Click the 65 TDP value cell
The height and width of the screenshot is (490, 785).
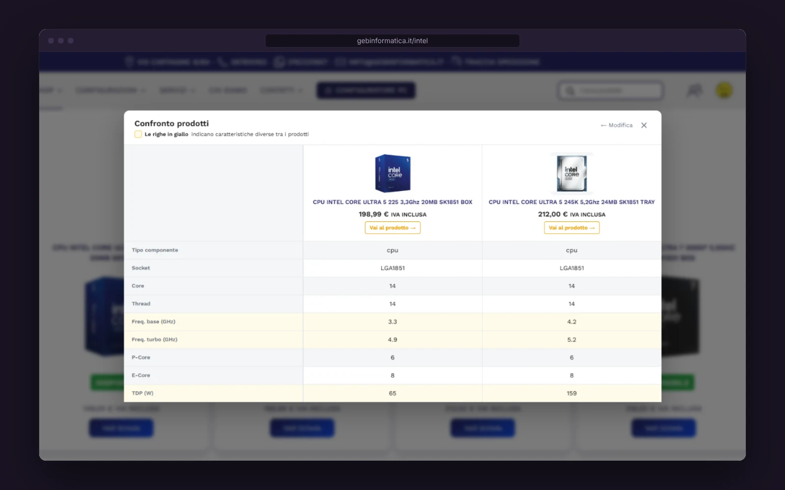tap(392, 393)
